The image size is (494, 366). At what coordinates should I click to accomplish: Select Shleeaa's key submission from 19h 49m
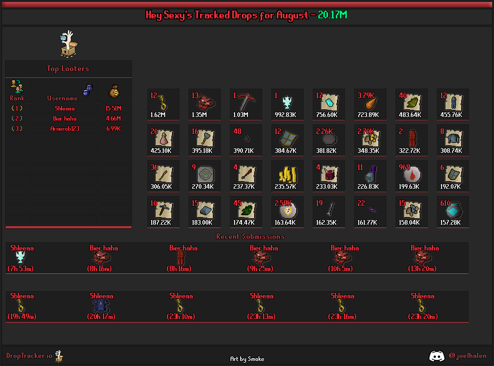click(x=22, y=306)
